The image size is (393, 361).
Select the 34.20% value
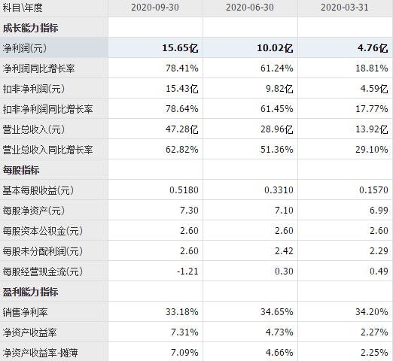(372, 312)
